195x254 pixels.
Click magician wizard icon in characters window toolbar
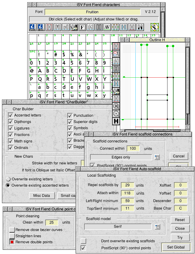74,27
